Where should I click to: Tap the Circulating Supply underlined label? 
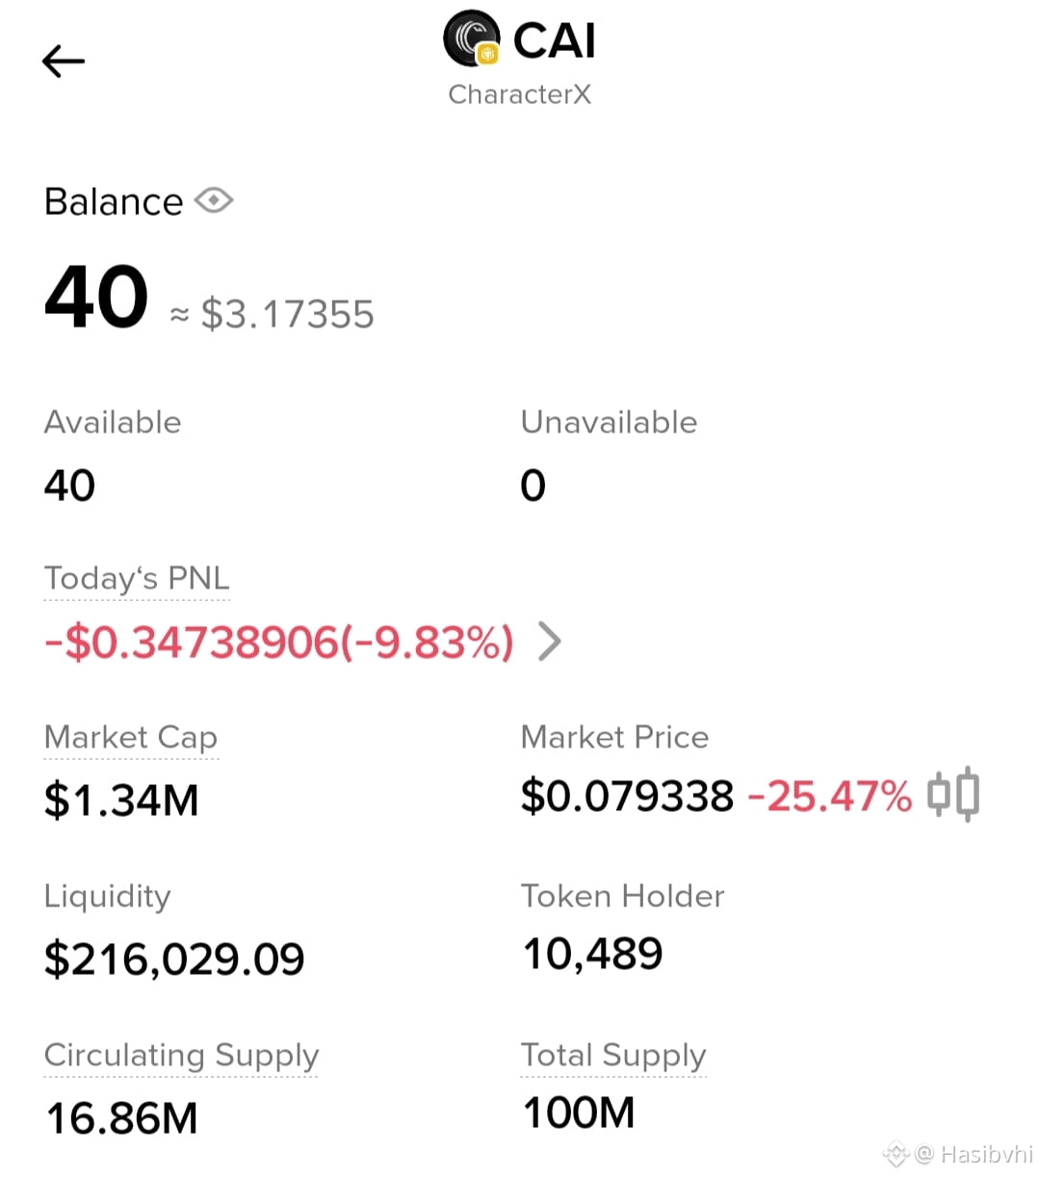pos(181,1055)
